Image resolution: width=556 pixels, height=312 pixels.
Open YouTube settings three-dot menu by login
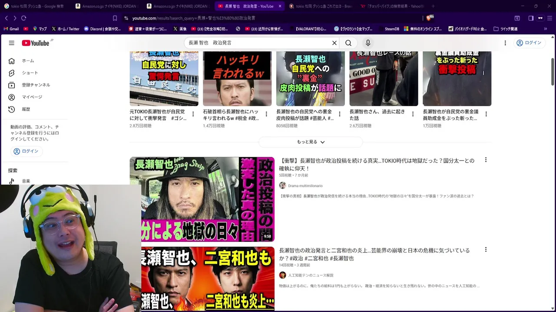505,43
